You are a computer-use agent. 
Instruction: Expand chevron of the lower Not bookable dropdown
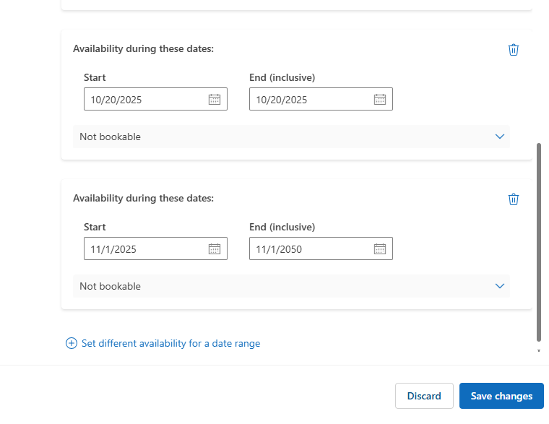tap(500, 286)
